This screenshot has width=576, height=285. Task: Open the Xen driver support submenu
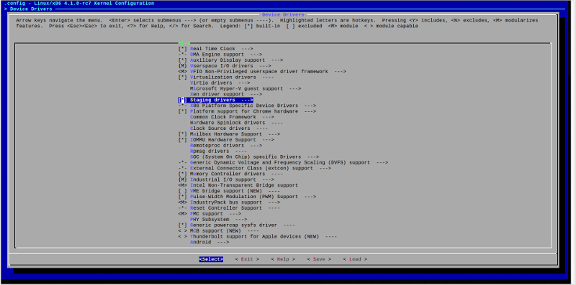pos(226,95)
